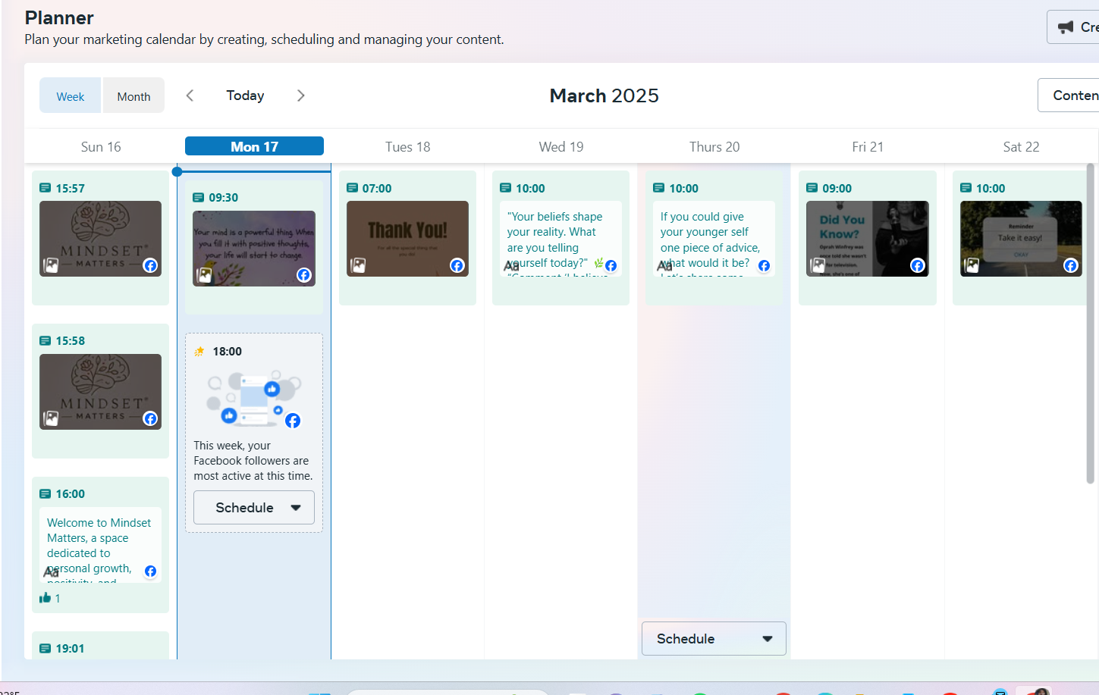Click image icon on Did You Know post
Screen dimensions: 1099x695
818,265
